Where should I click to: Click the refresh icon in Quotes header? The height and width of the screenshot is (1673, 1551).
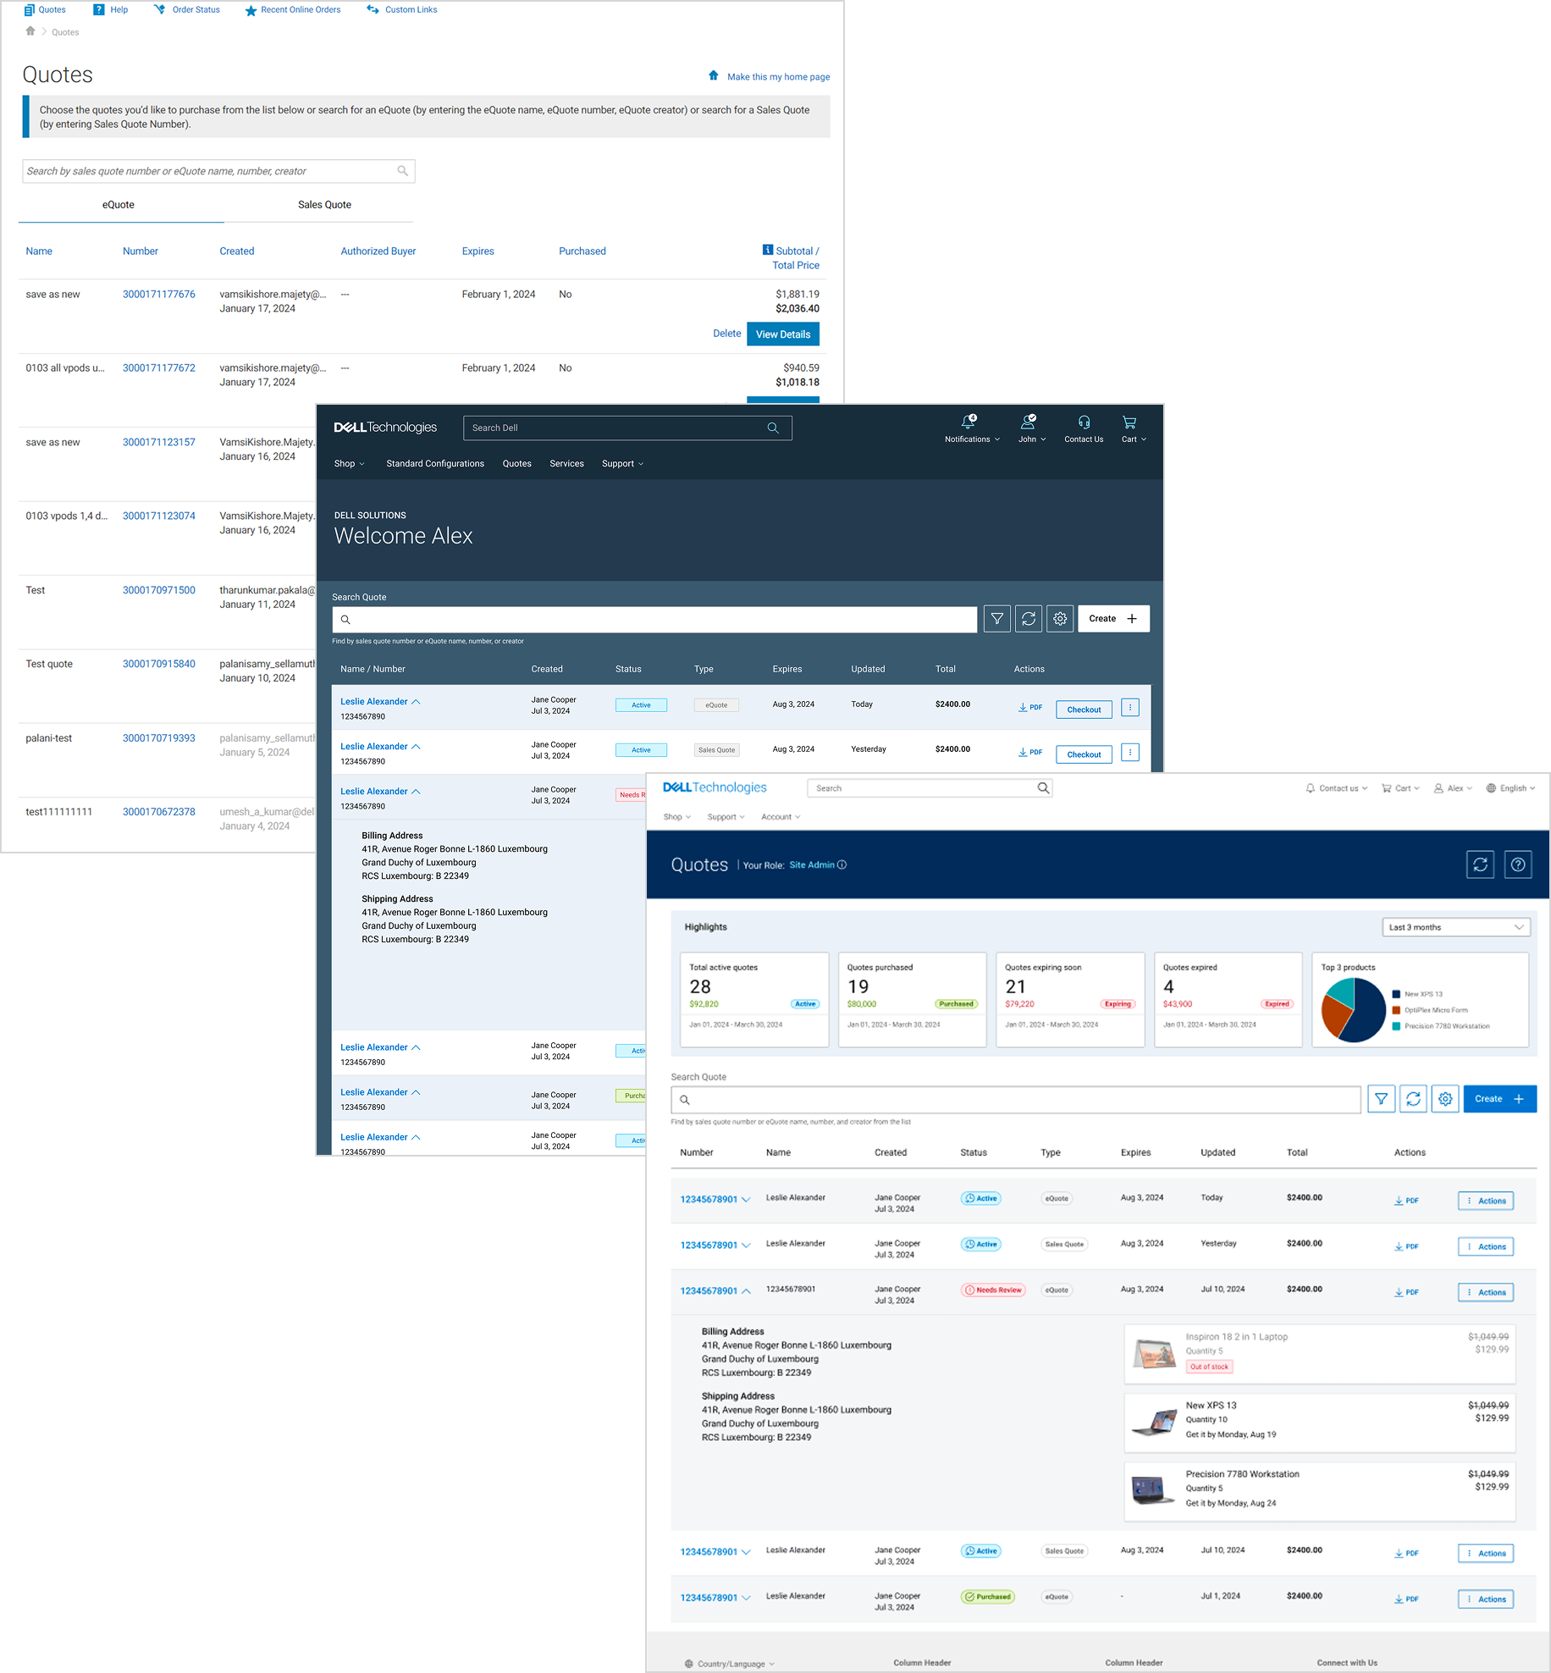point(1480,864)
